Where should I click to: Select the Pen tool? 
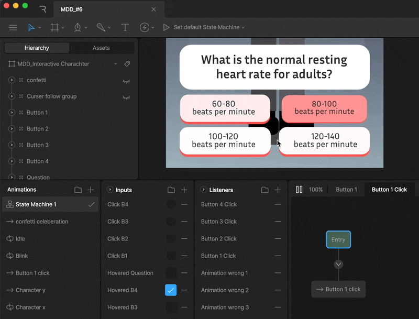click(78, 27)
